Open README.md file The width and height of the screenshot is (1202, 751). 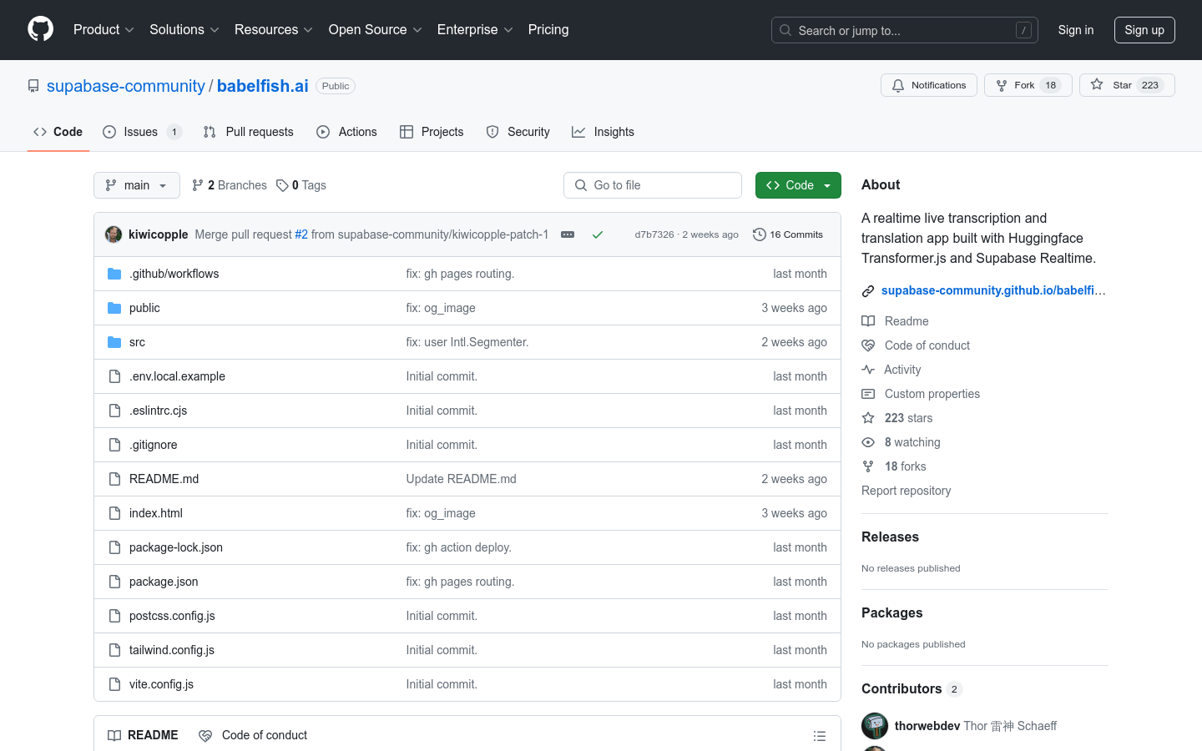pyautogui.click(x=164, y=479)
